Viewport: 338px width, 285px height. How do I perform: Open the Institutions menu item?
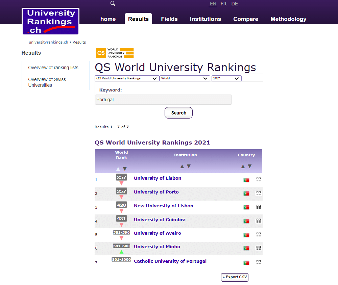206,19
